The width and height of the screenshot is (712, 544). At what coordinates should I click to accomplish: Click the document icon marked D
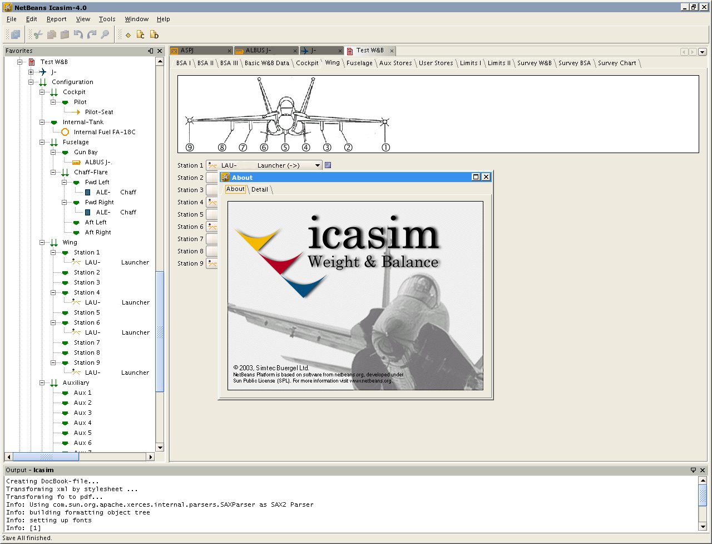point(154,35)
